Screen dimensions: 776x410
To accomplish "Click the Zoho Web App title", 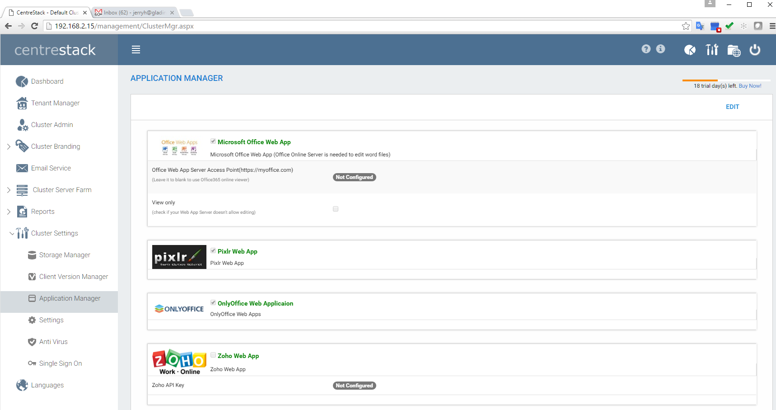I will click(238, 356).
